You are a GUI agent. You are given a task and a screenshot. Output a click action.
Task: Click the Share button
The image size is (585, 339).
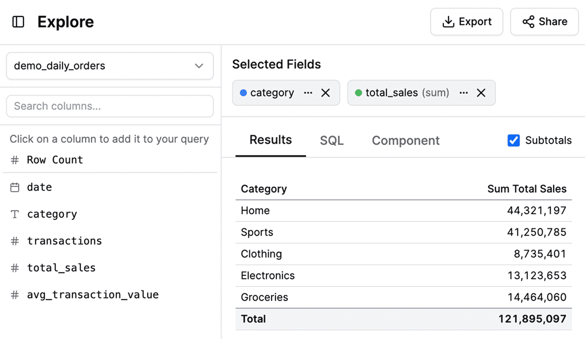tap(544, 22)
